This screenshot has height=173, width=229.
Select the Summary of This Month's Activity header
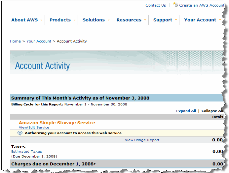point(80,98)
